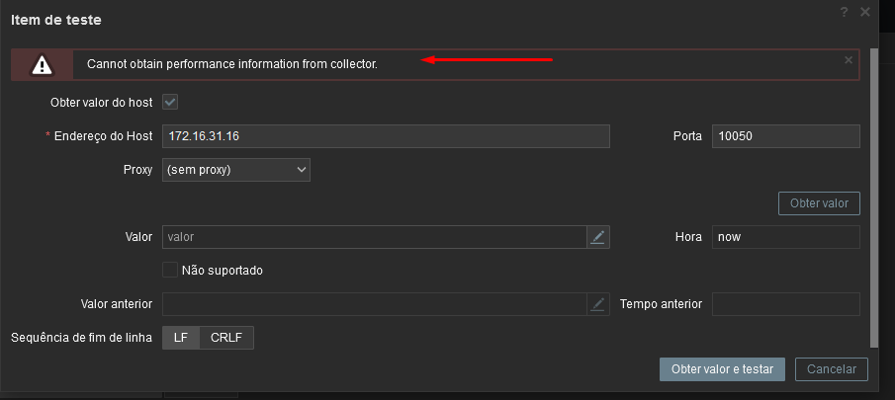Click into the Porta input field
This screenshot has width=895, height=400.
785,136
